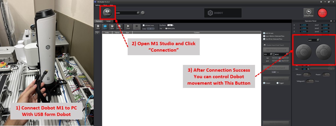Screen dimensions: 336x126
Task: Open the Joint jog mode dropdown
Action: pyautogui.click(x=314, y=40)
